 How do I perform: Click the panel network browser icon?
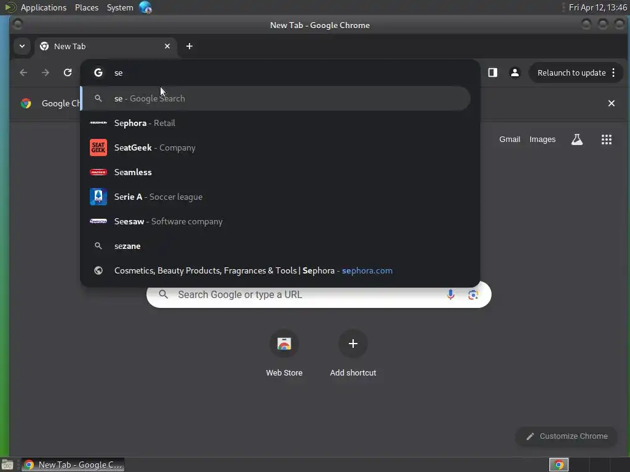pyautogui.click(x=145, y=7)
